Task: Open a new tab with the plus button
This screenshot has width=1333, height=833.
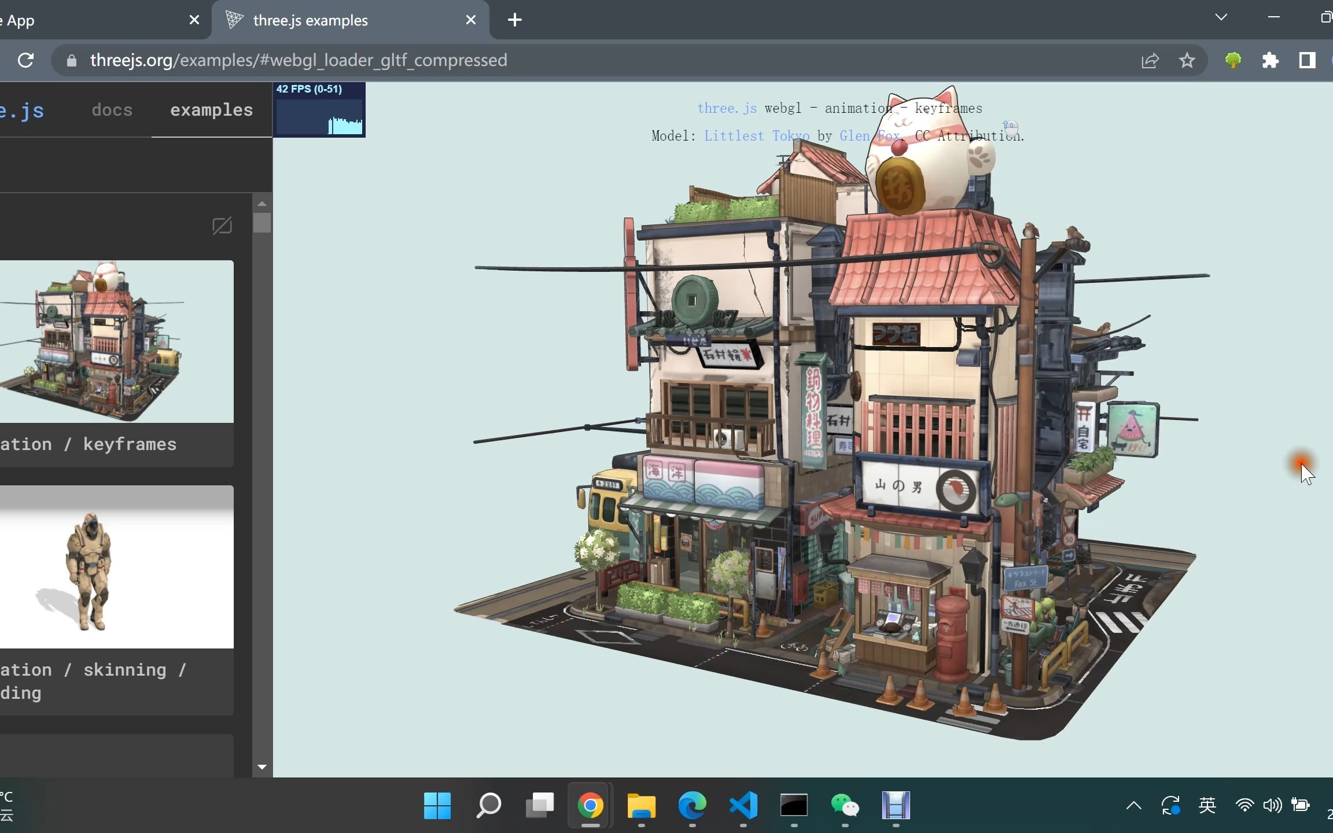Action: click(514, 20)
